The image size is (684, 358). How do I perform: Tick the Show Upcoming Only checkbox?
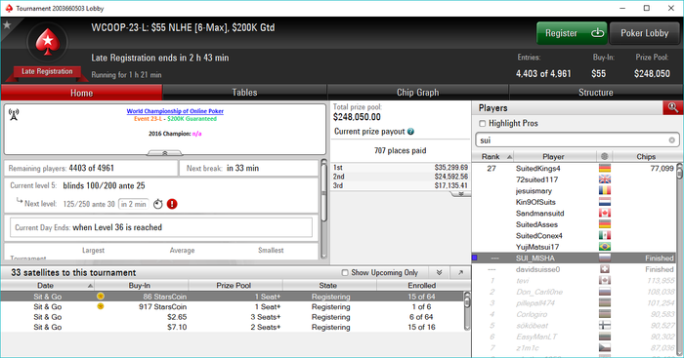[345, 272]
